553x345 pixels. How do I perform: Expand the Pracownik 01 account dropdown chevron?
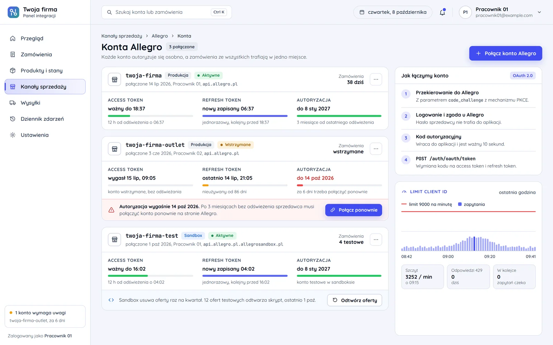pos(539,12)
